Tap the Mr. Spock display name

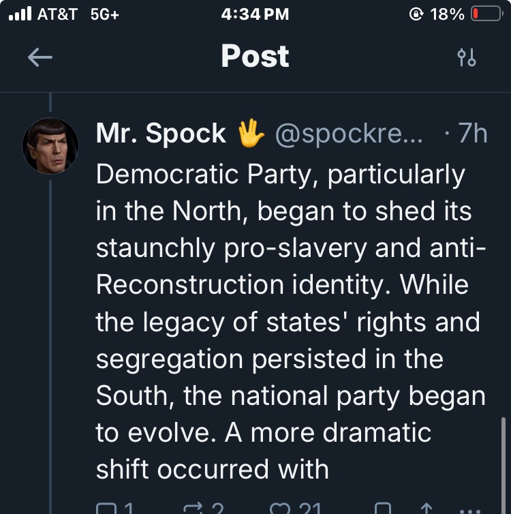(x=161, y=134)
